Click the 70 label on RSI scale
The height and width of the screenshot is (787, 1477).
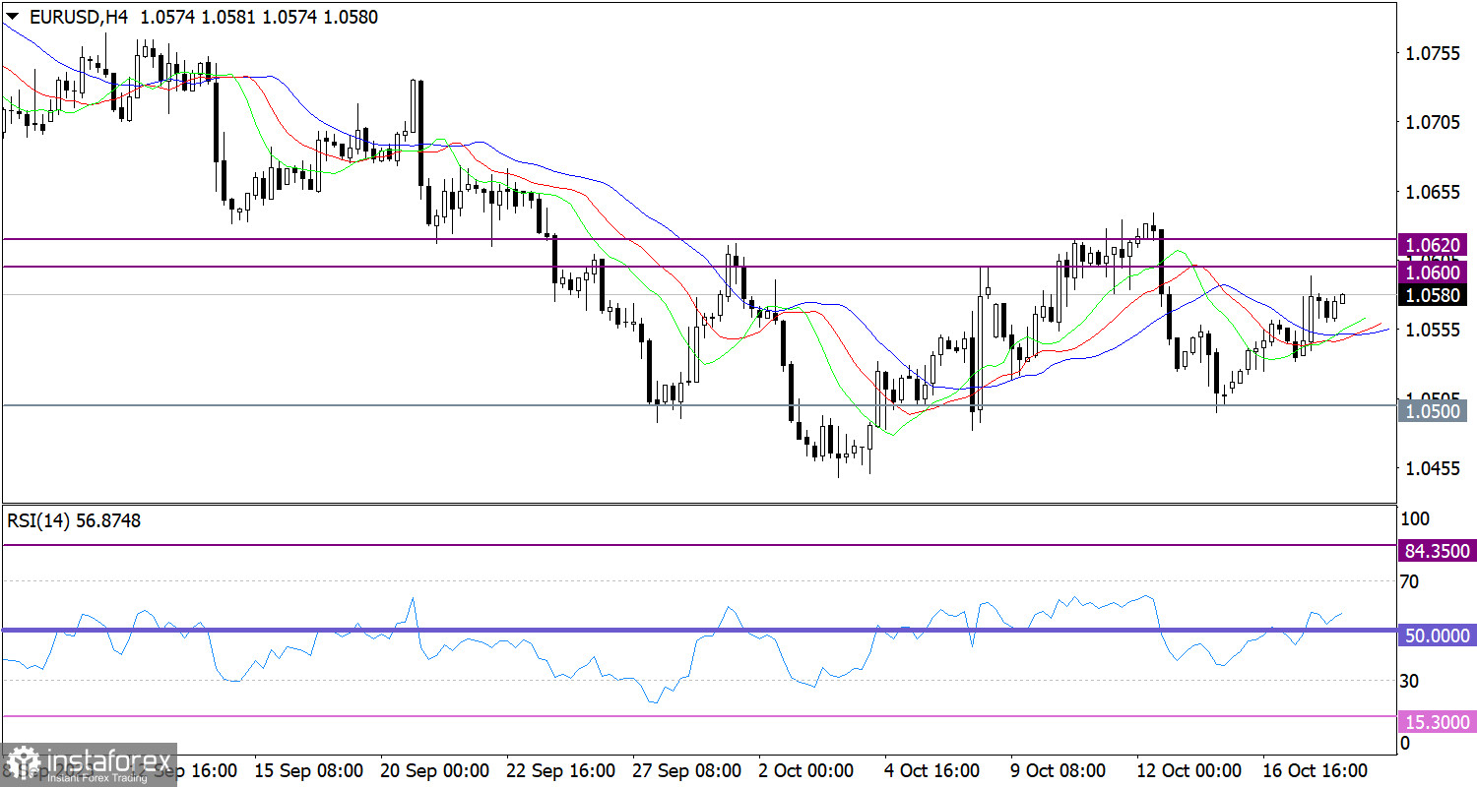click(1410, 581)
